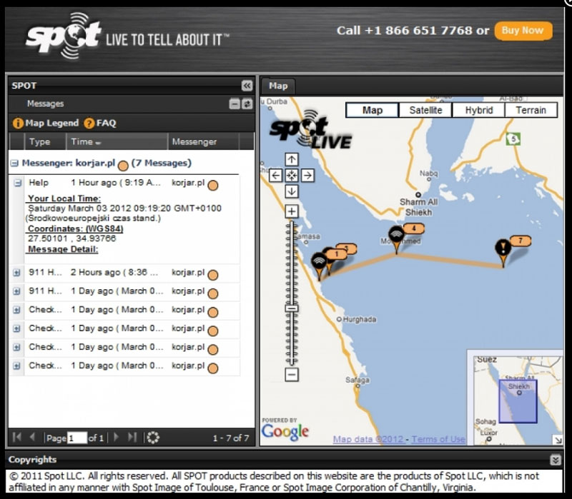572x499 pixels.
Task: Click the '1 - 7 of 7' count
Action: click(231, 438)
